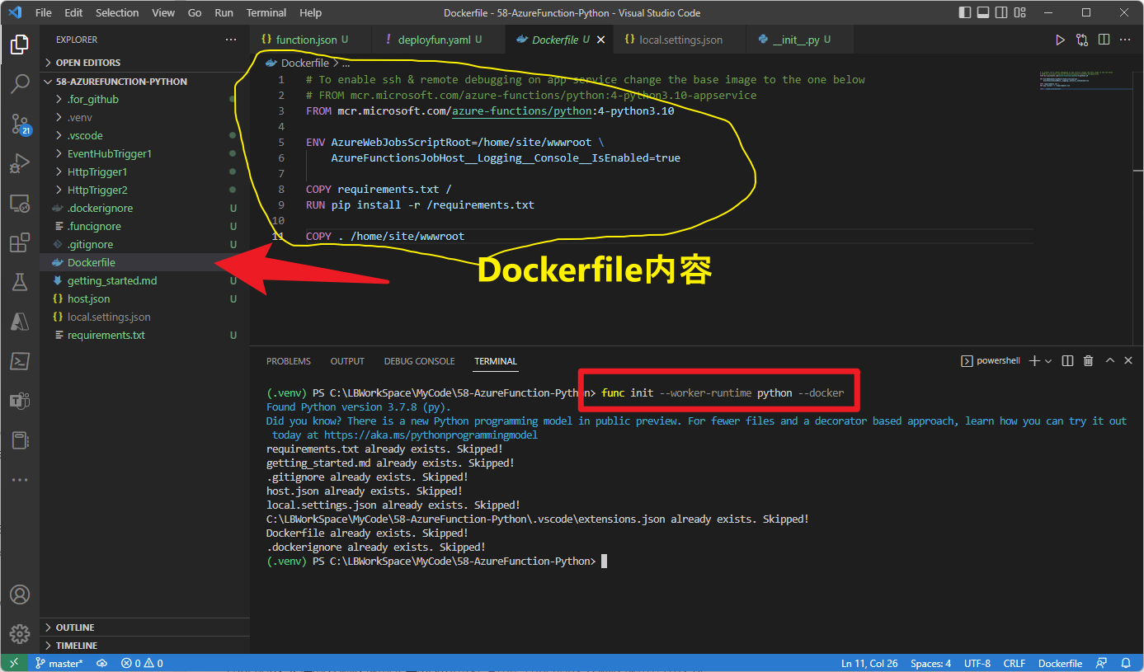Viewport: 1144px width, 672px height.
Task: Toggle primary sidebar layout button
Action: pos(965,12)
